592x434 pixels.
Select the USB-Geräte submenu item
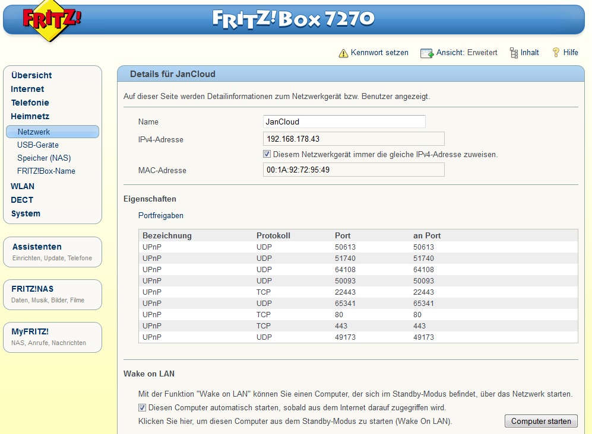[38, 145]
